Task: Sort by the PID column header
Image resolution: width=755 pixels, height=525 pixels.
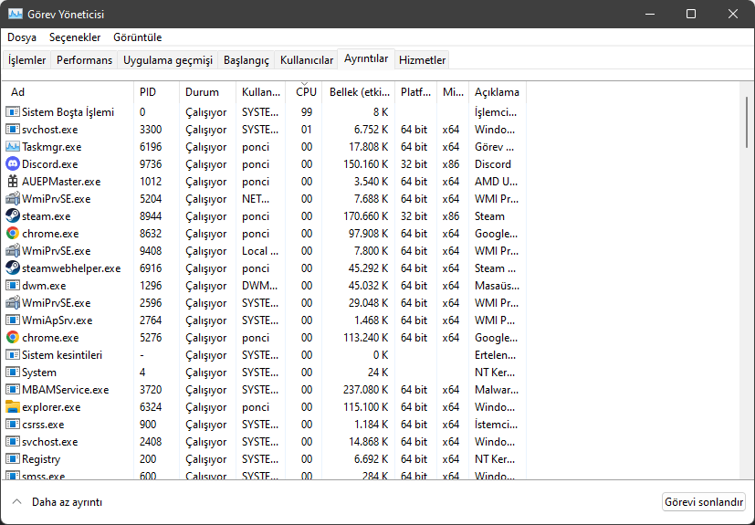Action: 156,92
